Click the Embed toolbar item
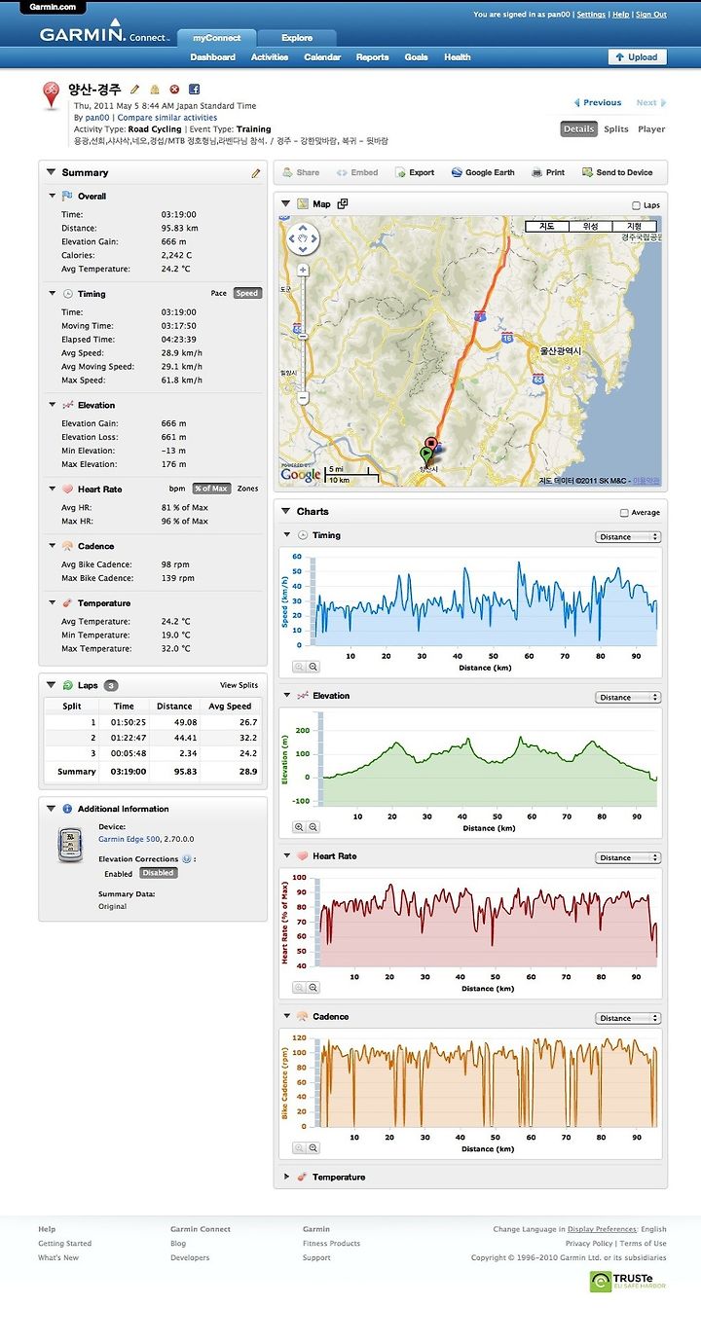This screenshot has width=701, height=1343. (x=357, y=172)
